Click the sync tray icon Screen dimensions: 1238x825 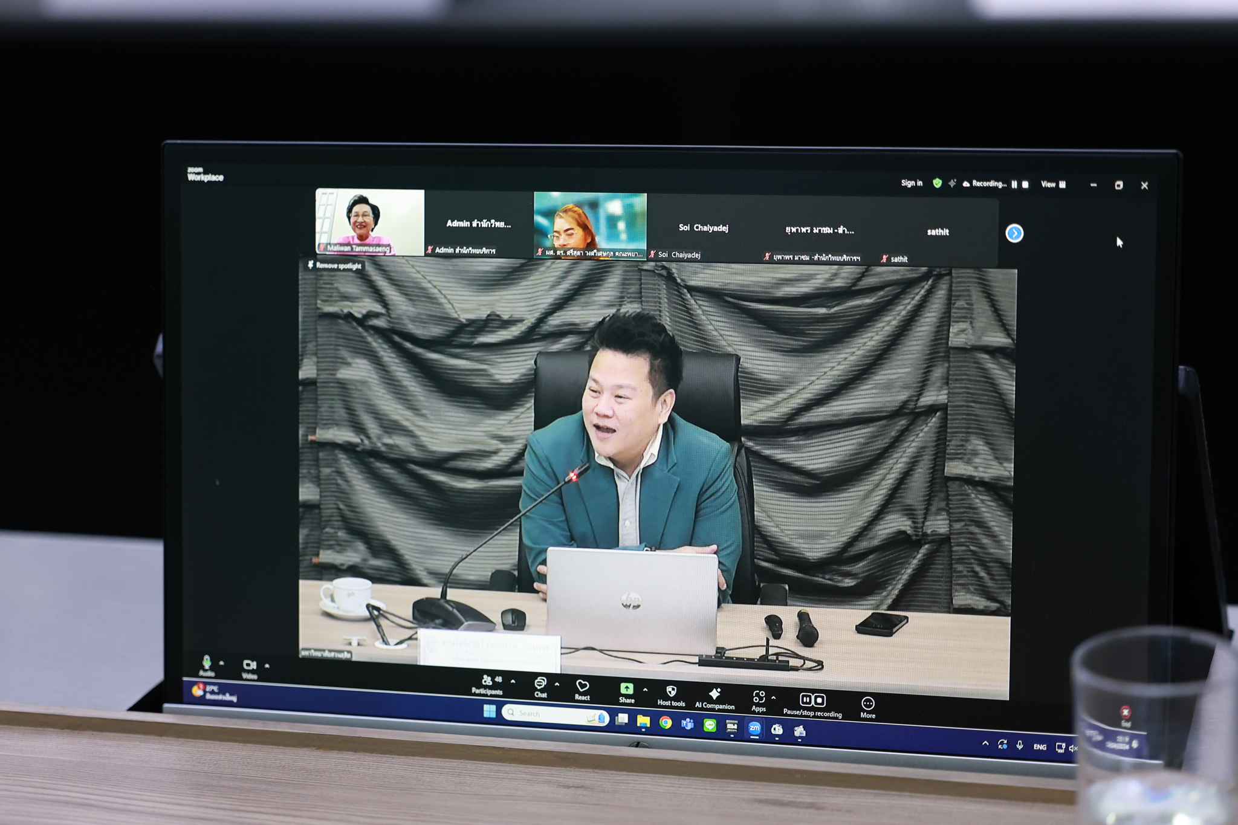coord(1002,745)
